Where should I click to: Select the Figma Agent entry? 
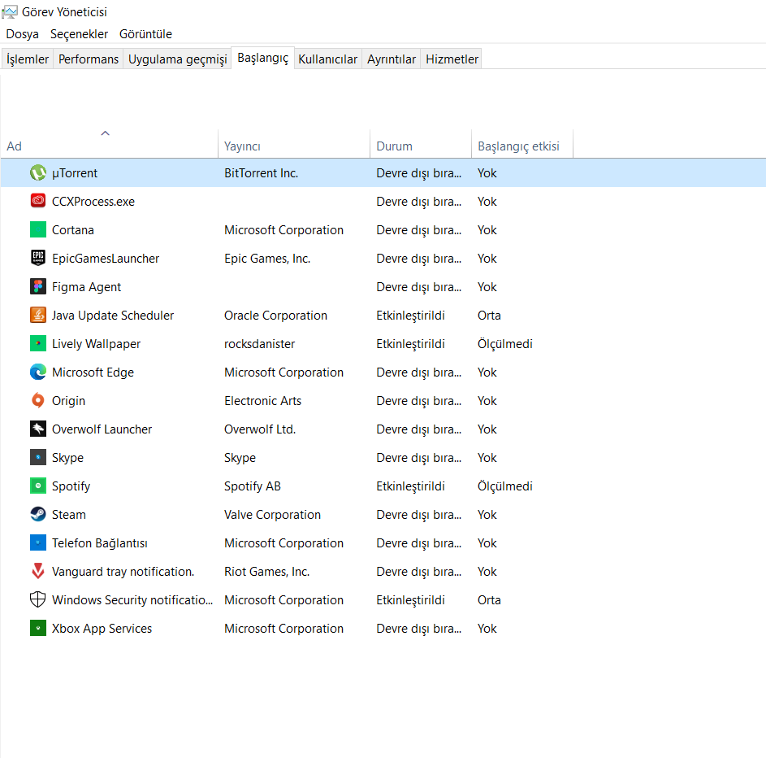(x=86, y=287)
